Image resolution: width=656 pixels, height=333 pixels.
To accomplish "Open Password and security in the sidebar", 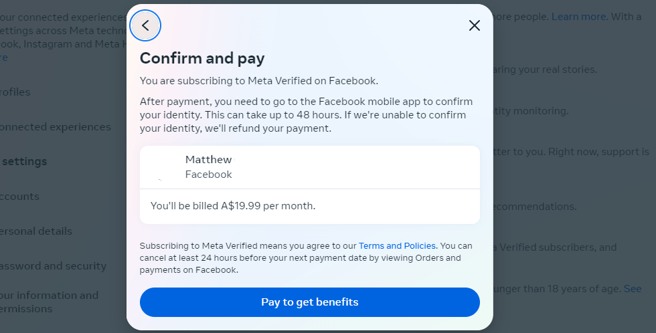I will pyautogui.click(x=53, y=266).
